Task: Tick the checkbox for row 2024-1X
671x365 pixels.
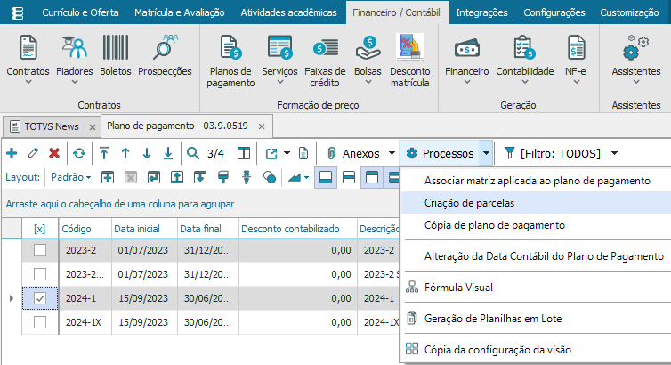Action: [x=39, y=321]
